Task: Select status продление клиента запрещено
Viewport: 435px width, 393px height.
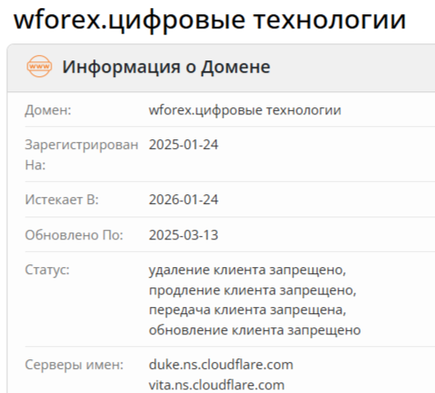Action: click(252, 290)
